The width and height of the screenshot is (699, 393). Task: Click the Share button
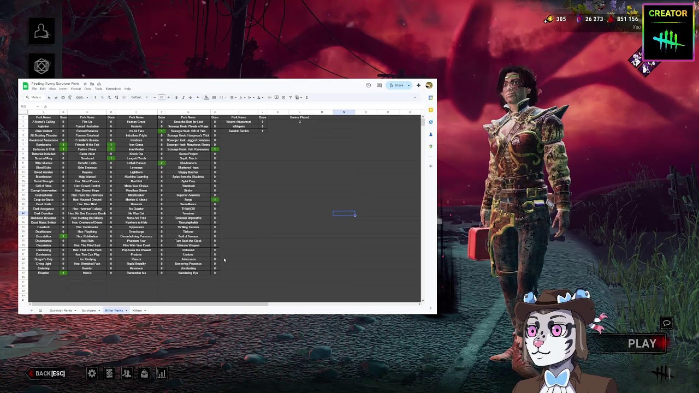(396, 85)
